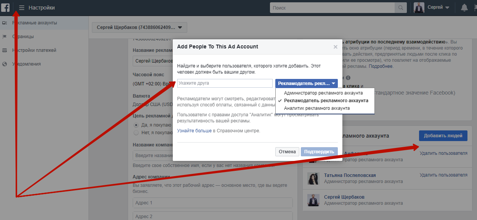Open the hamburger menu next to Настройки
The height and width of the screenshot is (220, 477).
click(x=22, y=8)
